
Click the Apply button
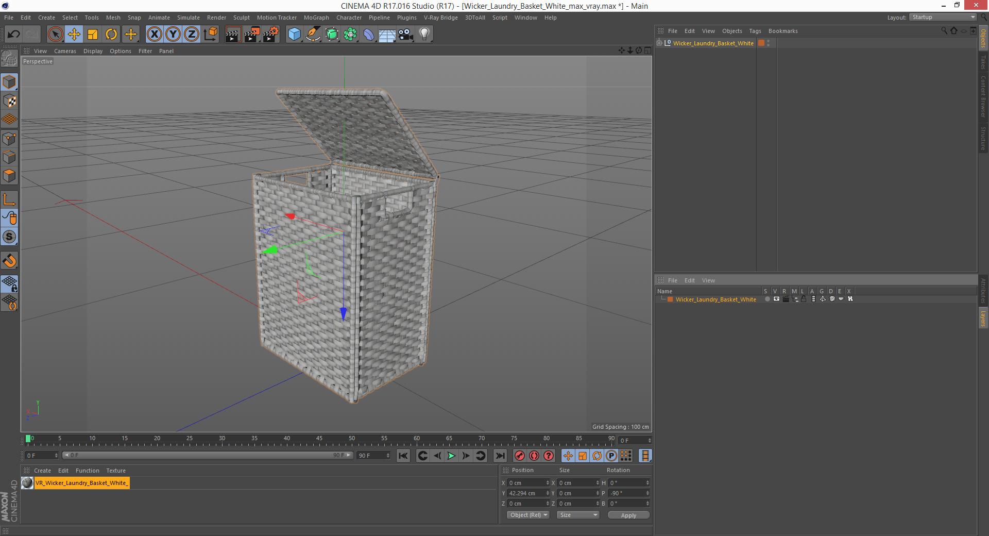[628, 515]
